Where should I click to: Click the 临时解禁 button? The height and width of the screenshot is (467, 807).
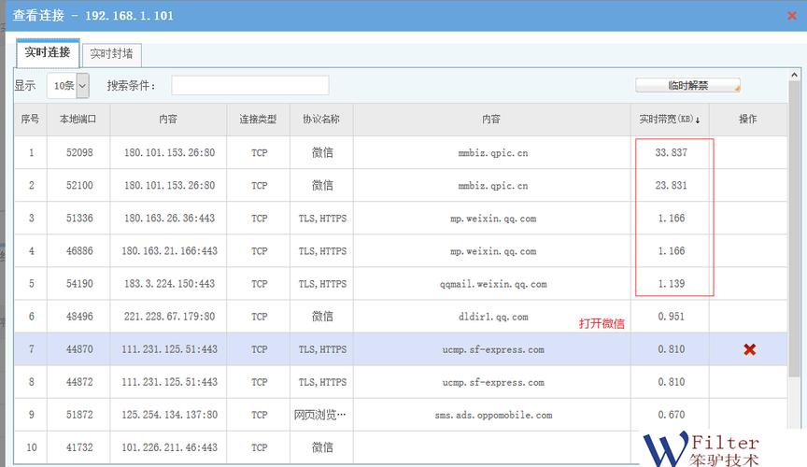click(x=687, y=86)
